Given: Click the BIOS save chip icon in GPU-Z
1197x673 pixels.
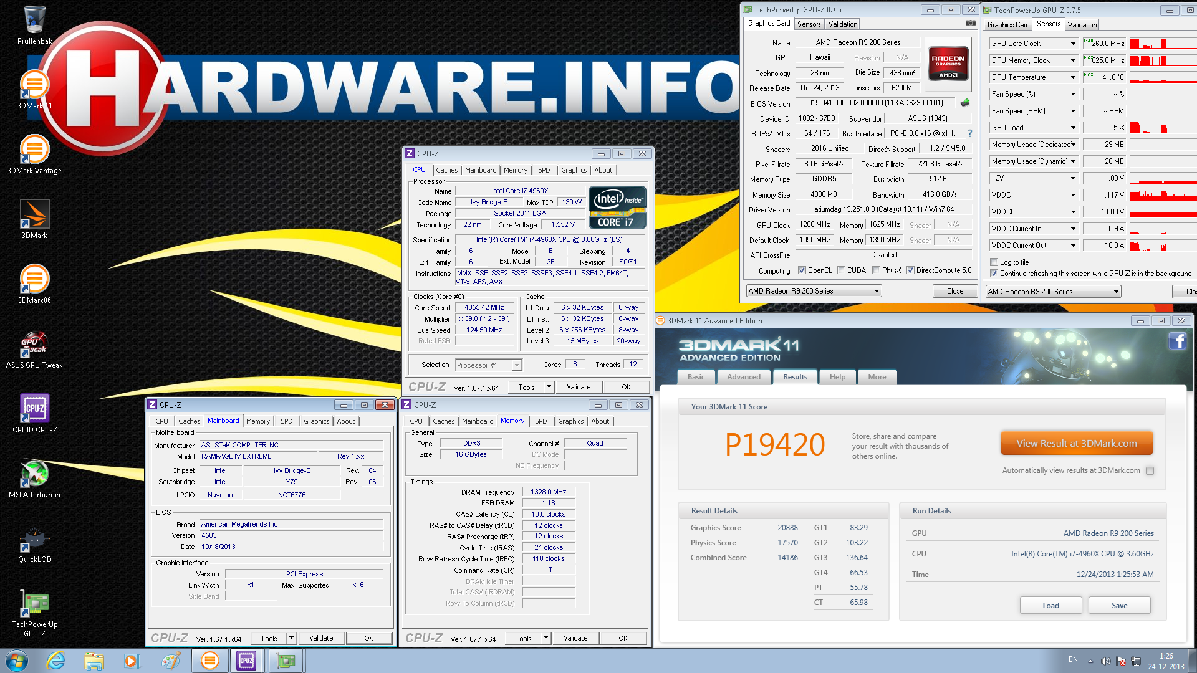Looking at the screenshot, I should click(965, 103).
